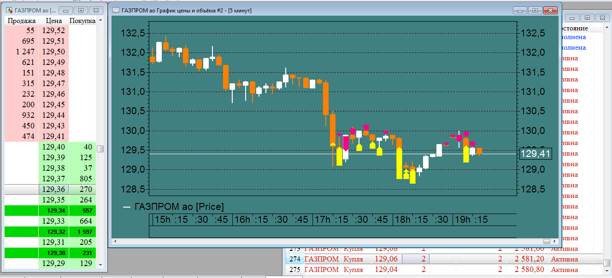The height and width of the screenshot is (278, 612).
Task: Click the 932 sell volume cell
Action: [x=22, y=115]
